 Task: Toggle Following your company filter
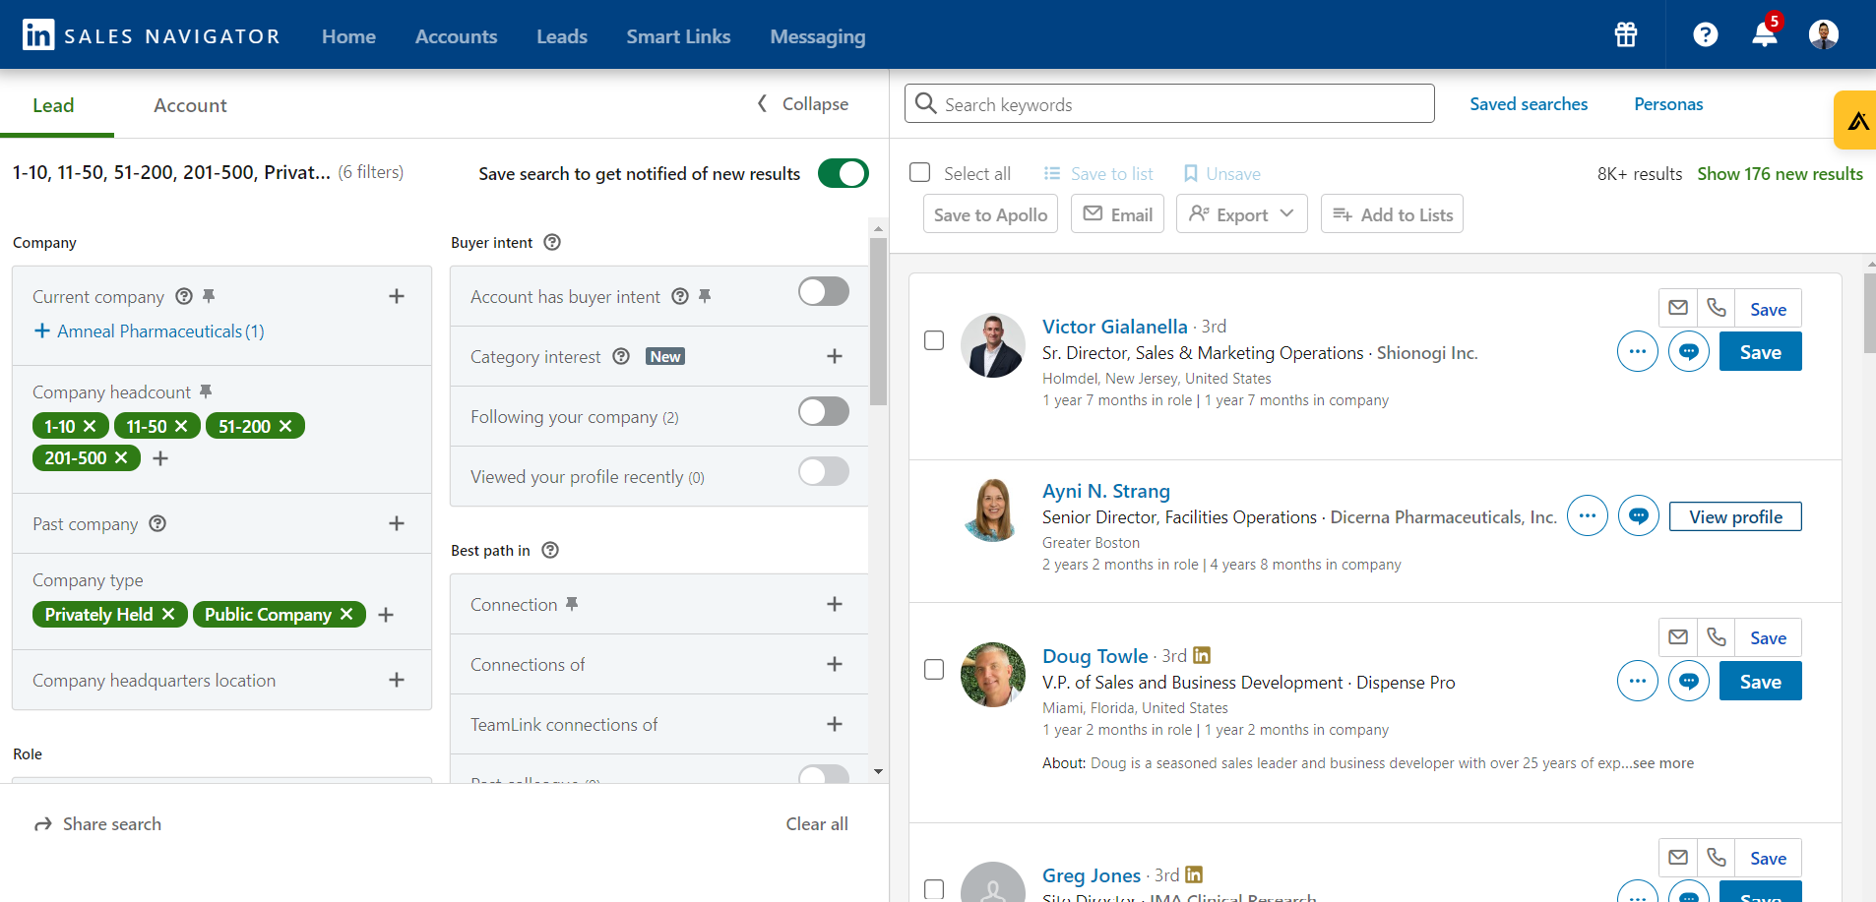coord(824,411)
